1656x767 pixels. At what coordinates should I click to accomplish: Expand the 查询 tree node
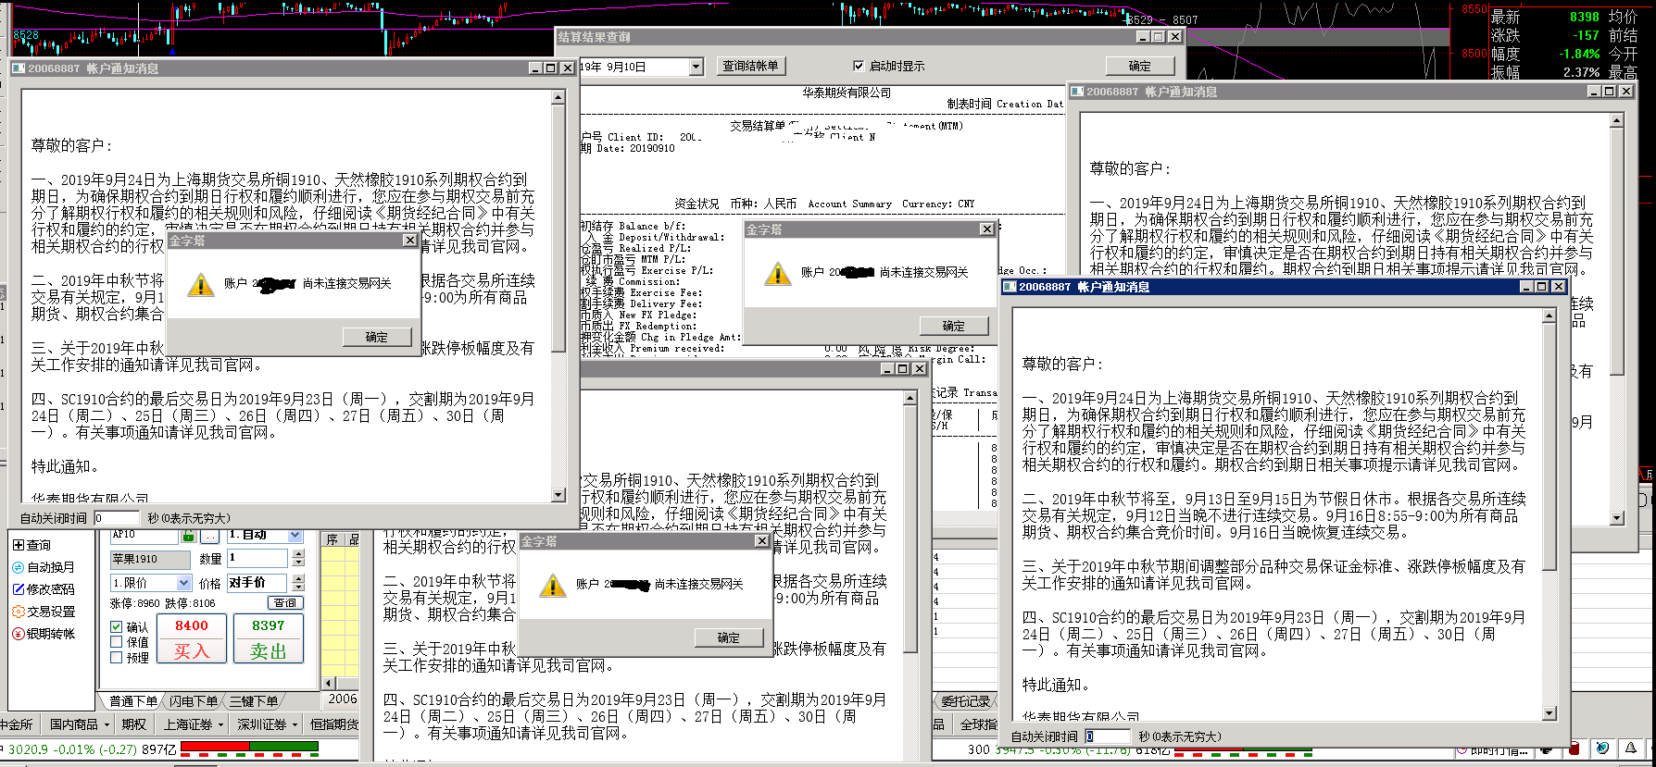click(x=18, y=545)
